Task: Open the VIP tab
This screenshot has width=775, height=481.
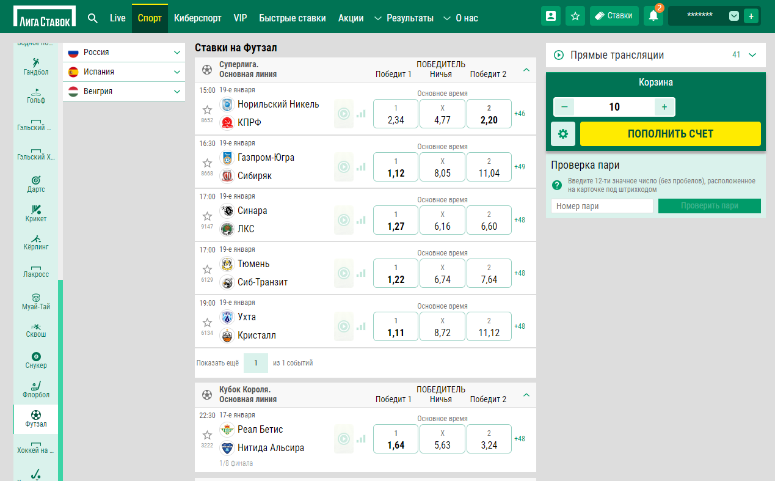Action: [x=241, y=18]
